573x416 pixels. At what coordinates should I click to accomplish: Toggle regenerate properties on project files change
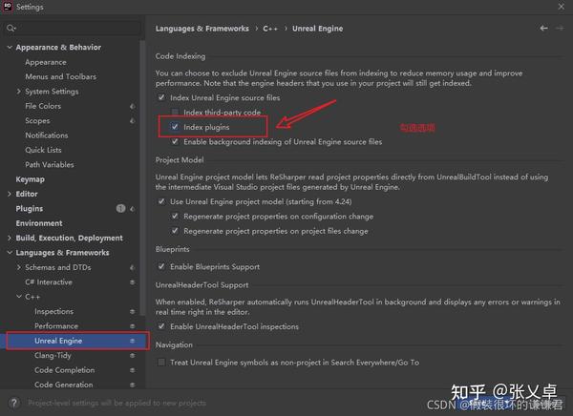[x=175, y=231]
